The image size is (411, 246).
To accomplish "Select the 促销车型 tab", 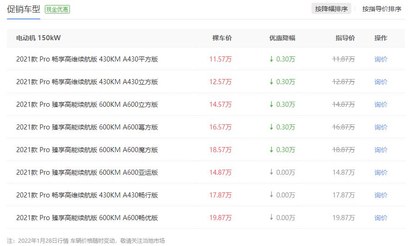I will [x=24, y=9].
